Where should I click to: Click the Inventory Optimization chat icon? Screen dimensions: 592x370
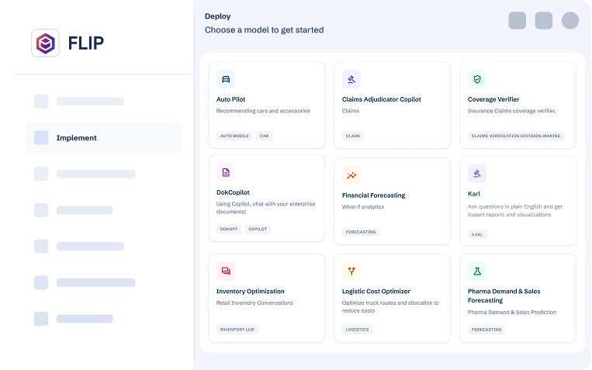coord(226,271)
